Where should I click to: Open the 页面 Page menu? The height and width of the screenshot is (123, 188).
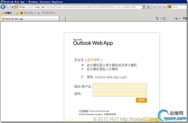185,18
